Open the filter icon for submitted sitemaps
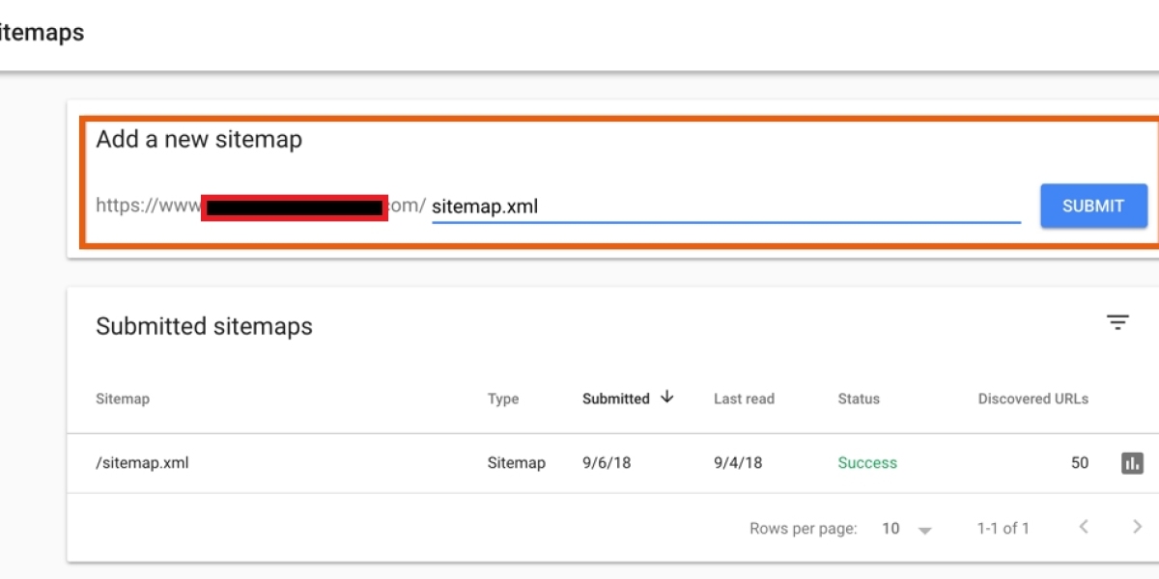 click(x=1117, y=323)
